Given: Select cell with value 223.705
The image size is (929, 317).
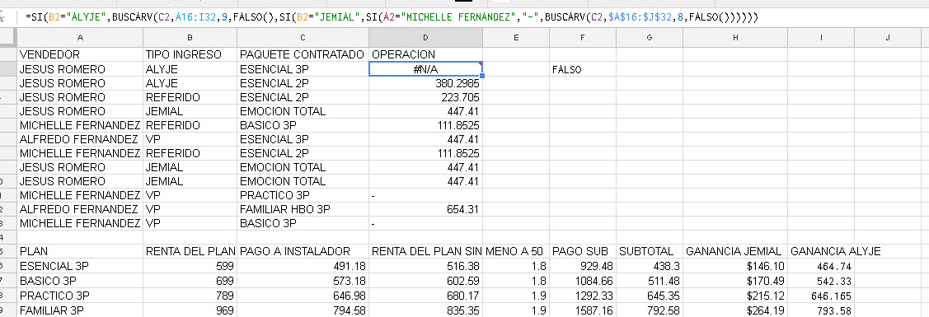Looking at the screenshot, I should click(x=425, y=97).
